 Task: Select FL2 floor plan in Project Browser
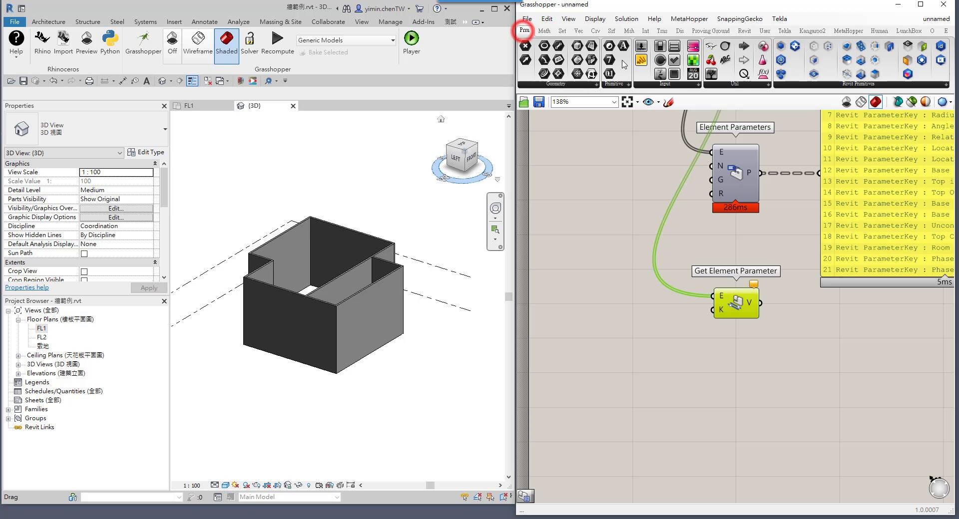pos(41,337)
